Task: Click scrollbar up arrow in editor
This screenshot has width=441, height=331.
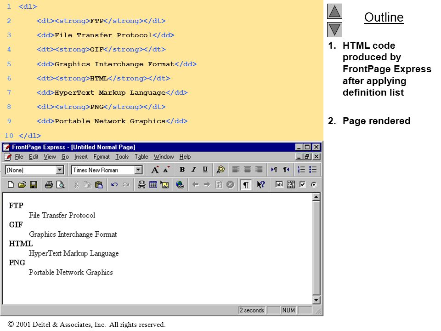Action: pyautogui.click(x=316, y=197)
